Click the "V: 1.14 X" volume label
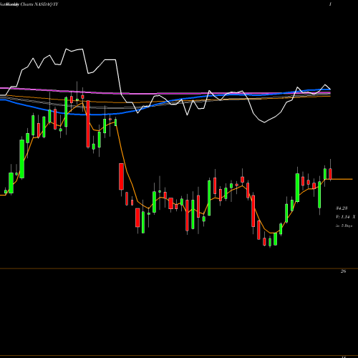This screenshot has height=358, width=358. point(345,217)
